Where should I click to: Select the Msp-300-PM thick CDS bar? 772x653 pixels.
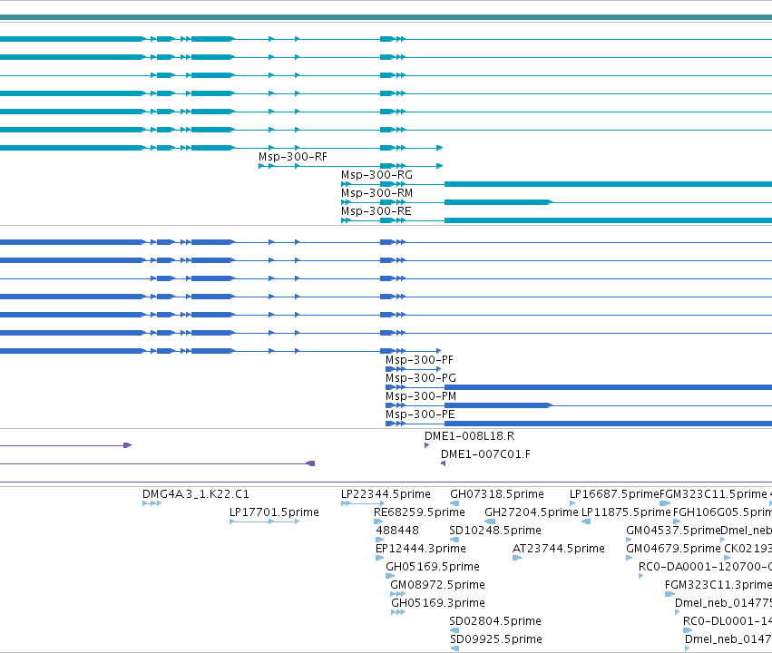498,405
